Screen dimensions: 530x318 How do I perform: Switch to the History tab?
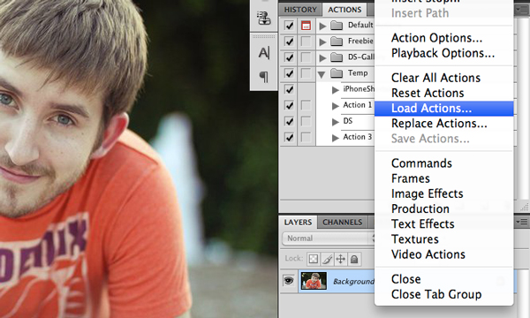(300, 10)
